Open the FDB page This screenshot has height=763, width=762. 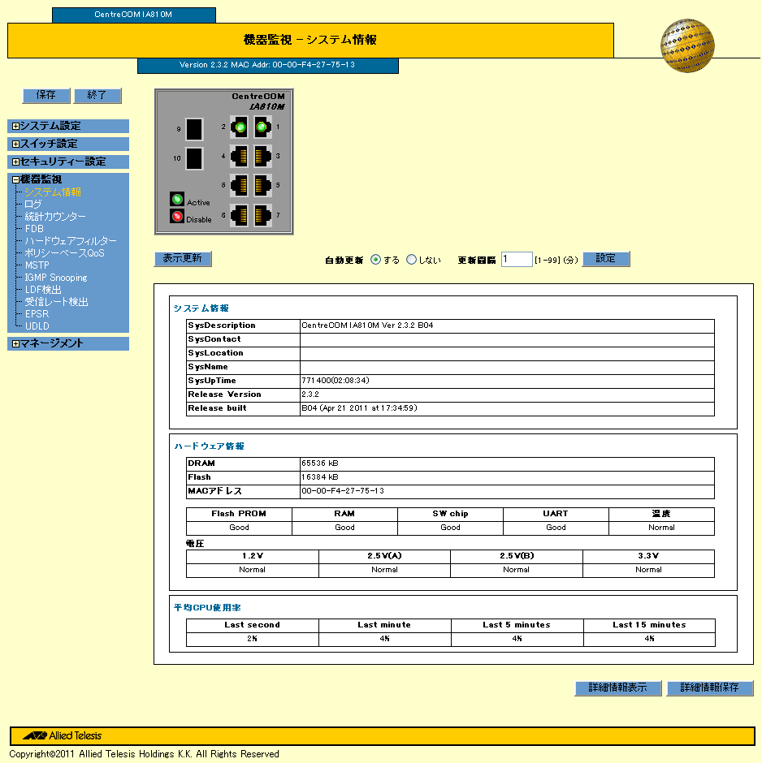[34, 229]
